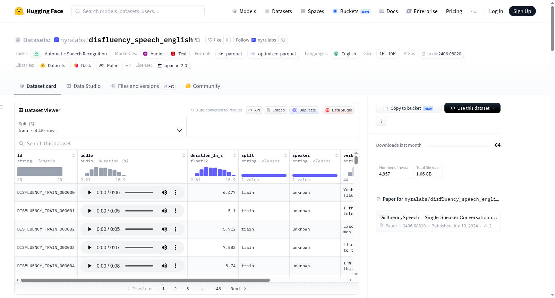Duplicate this dataset
555x298 pixels.
pos(304,110)
